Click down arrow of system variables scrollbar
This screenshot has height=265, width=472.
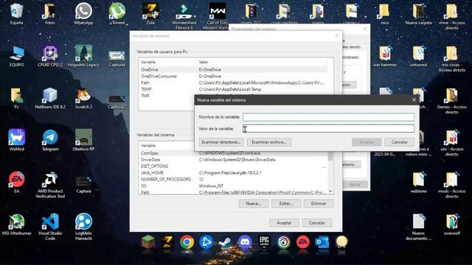330,191
